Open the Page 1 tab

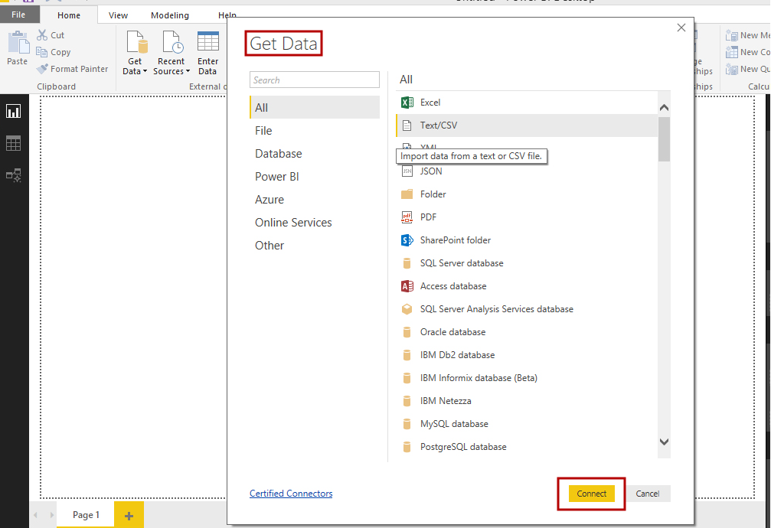[86, 515]
